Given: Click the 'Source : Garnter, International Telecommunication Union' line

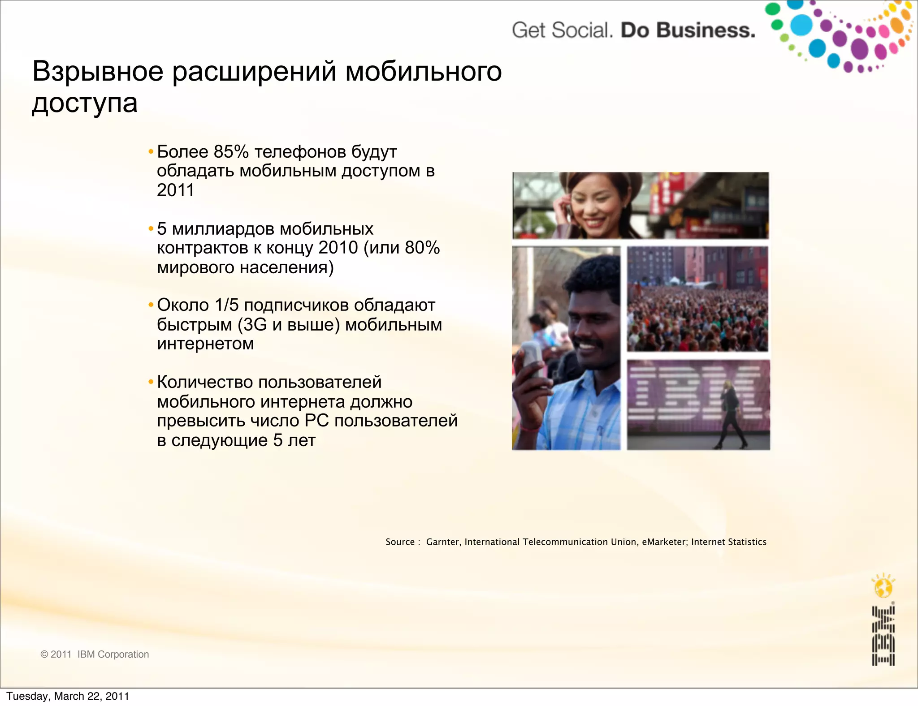Looking at the screenshot, I should [576, 542].
